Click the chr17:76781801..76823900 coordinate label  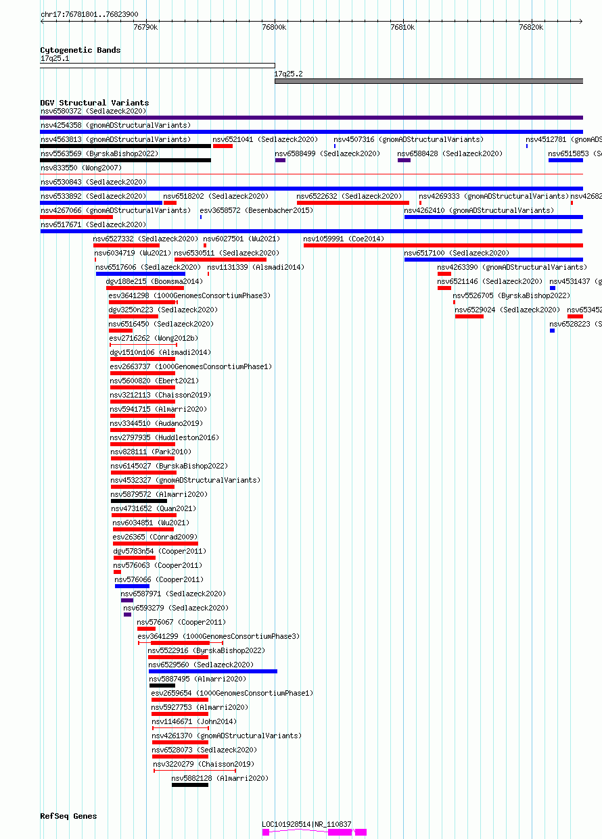[89, 14]
